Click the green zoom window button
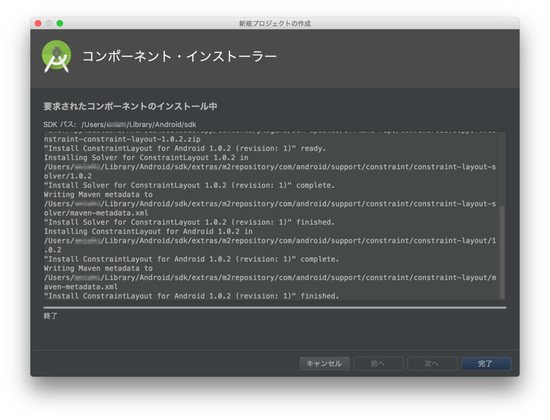 click(x=60, y=23)
